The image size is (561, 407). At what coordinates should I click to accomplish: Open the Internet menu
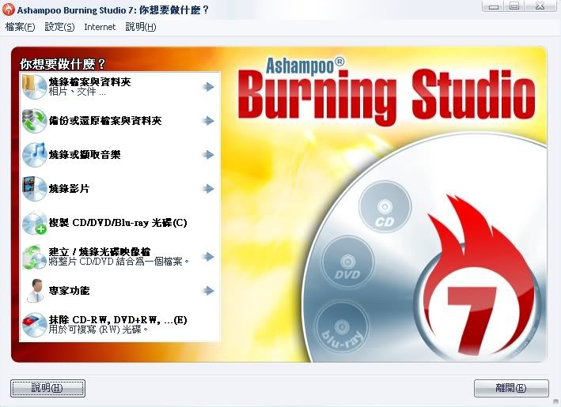click(x=100, y=27)
